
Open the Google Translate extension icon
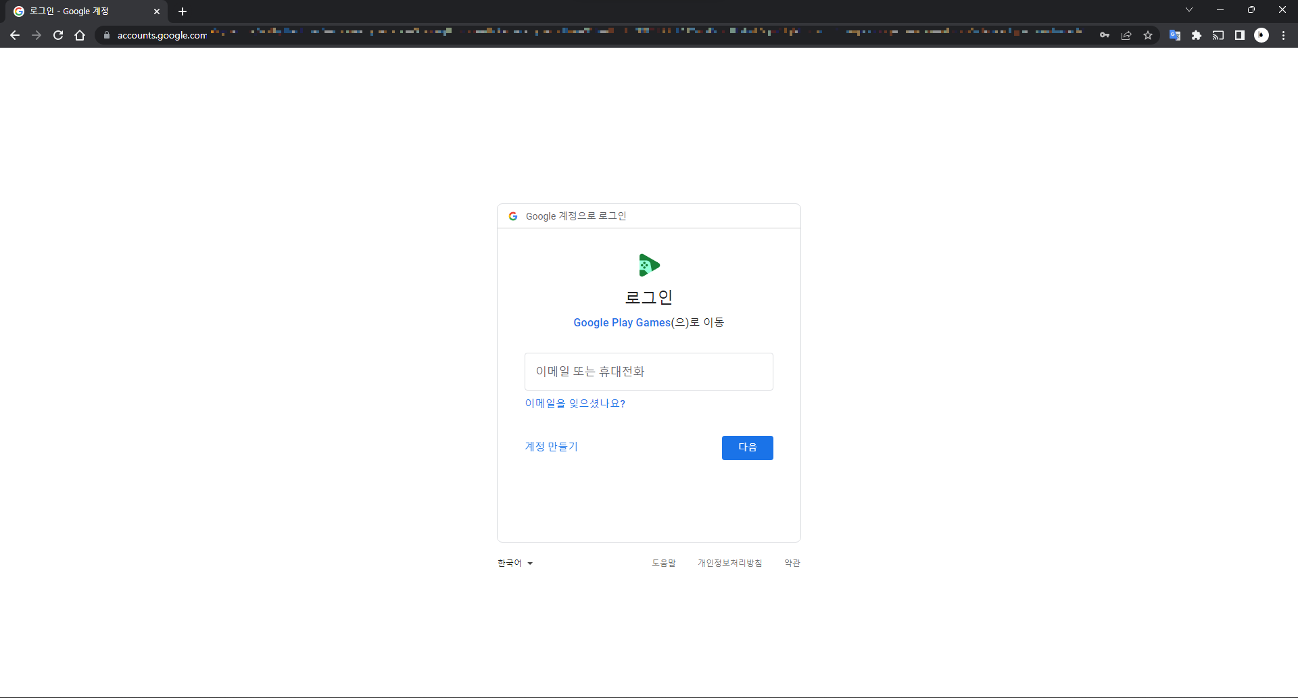coord(1175,35)
